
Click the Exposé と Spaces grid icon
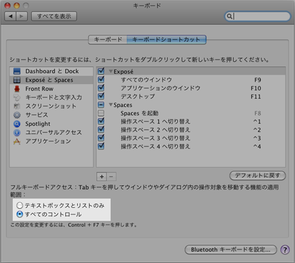(17, 80)
